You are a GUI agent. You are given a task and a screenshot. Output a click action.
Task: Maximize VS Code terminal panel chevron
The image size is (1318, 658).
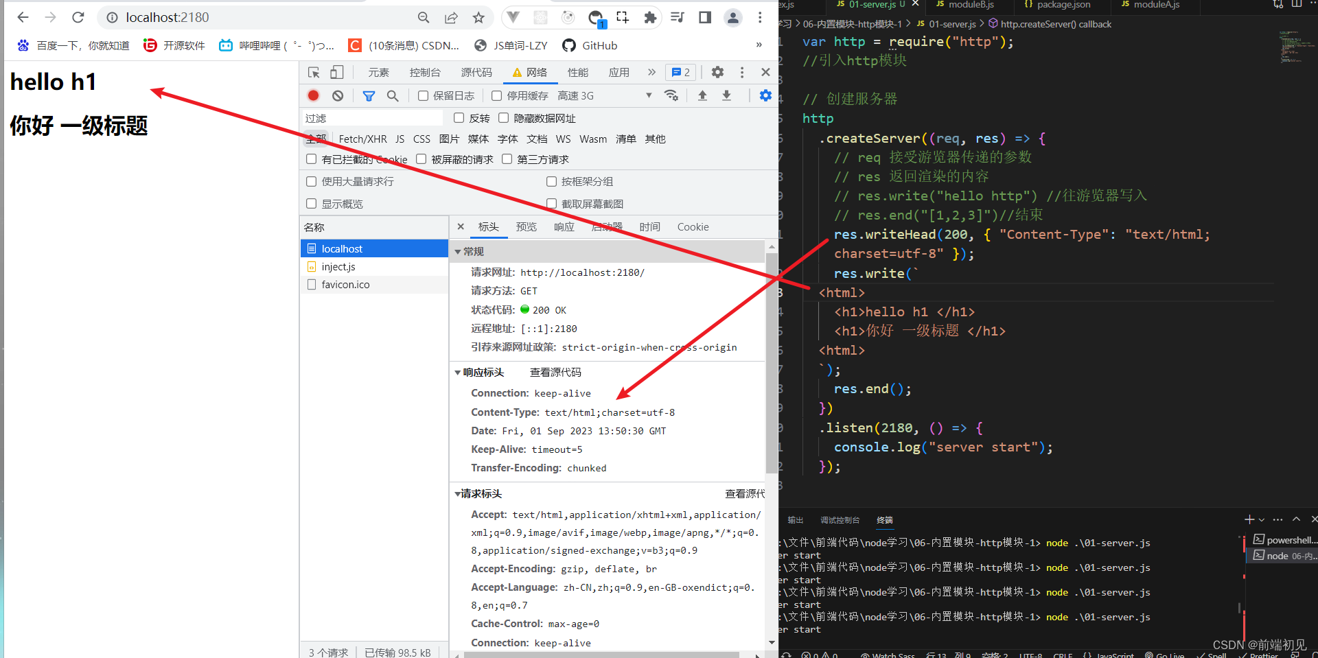pos(1296,519)
